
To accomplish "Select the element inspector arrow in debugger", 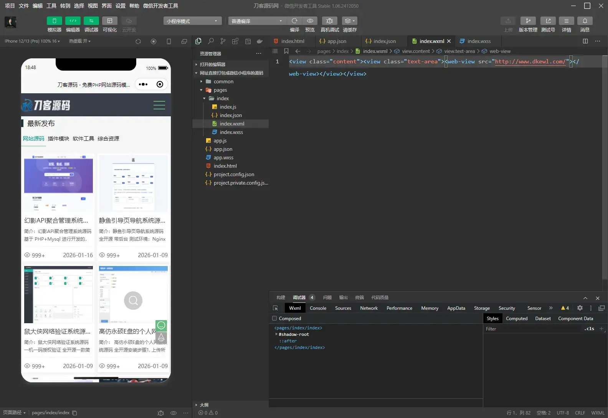I will pyautogui.click(x=275, y=308).
